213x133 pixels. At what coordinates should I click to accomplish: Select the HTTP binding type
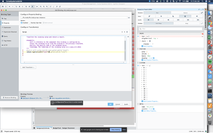(x=10, y=45)
